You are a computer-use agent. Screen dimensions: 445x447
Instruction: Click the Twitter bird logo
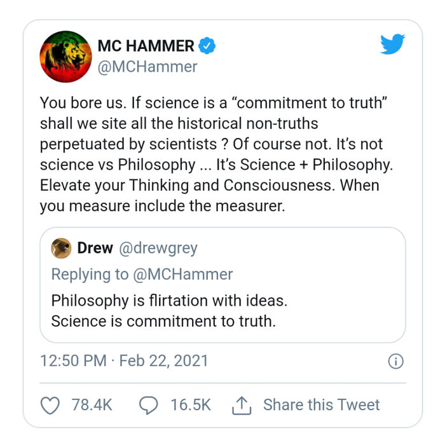(x=392, y=44)
